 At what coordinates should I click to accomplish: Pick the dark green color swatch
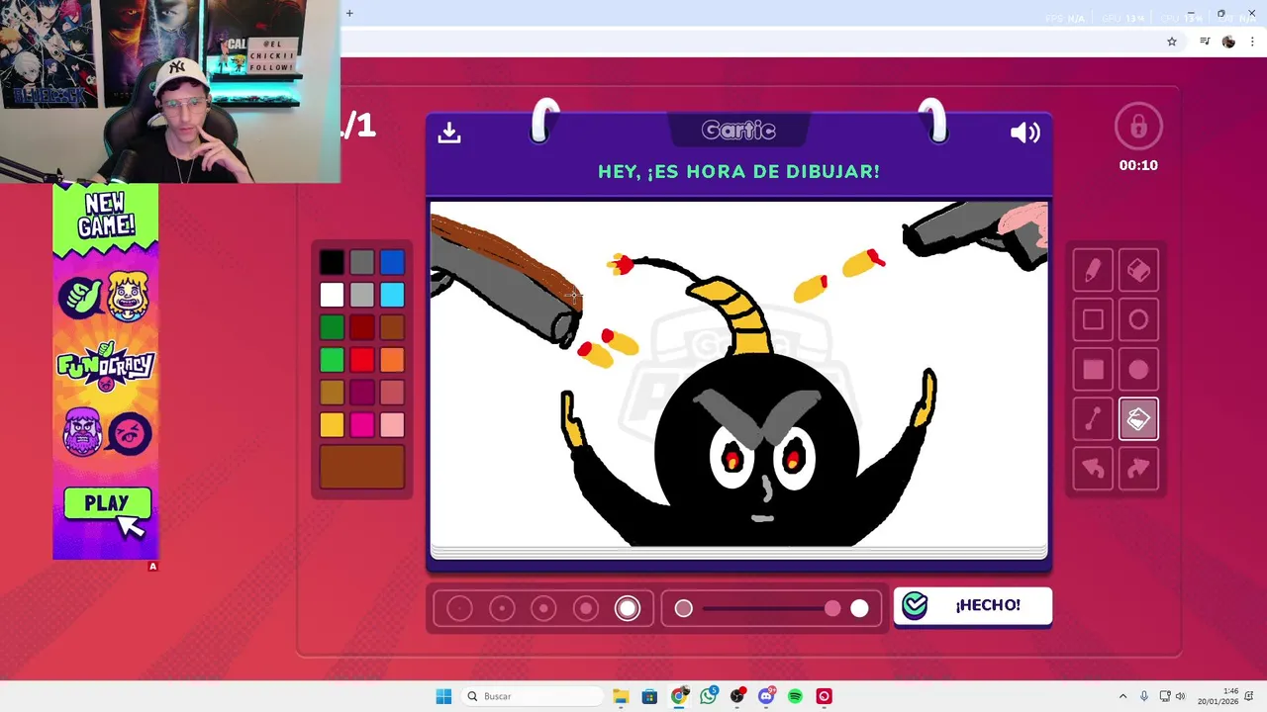pos(332,327)
